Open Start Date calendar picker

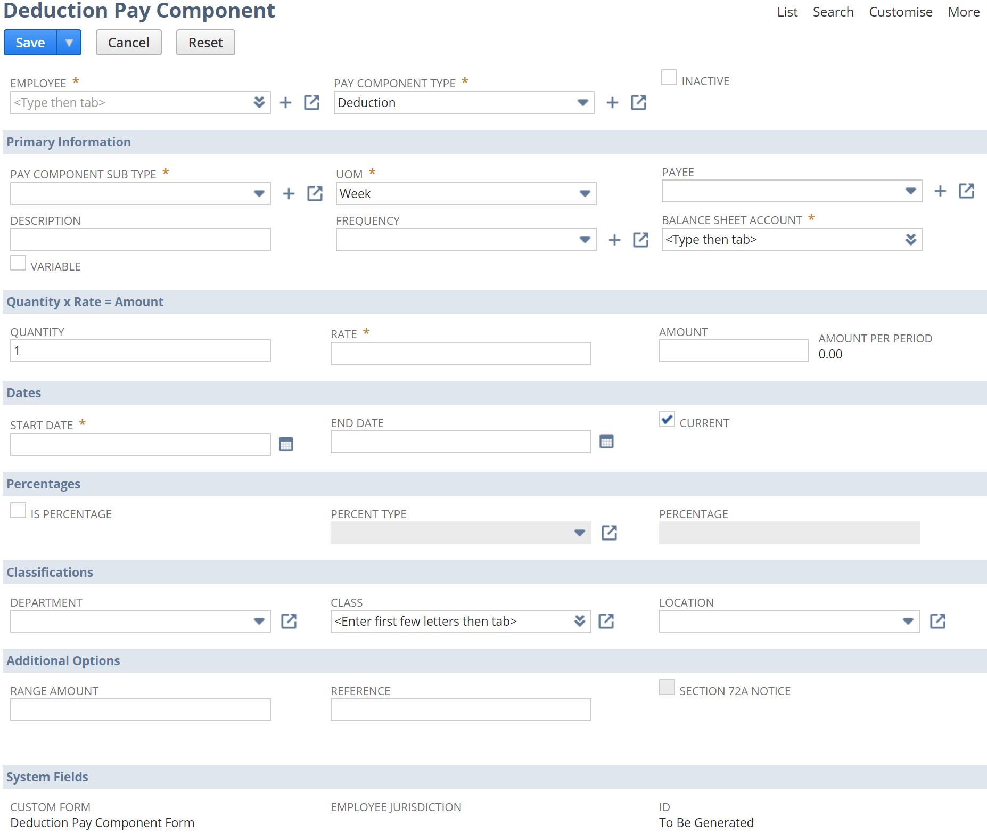pos(286,444)
